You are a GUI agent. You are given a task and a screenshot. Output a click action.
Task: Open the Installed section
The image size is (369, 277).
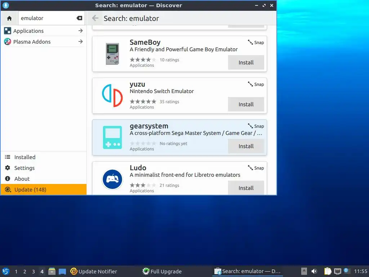point(44,157)
